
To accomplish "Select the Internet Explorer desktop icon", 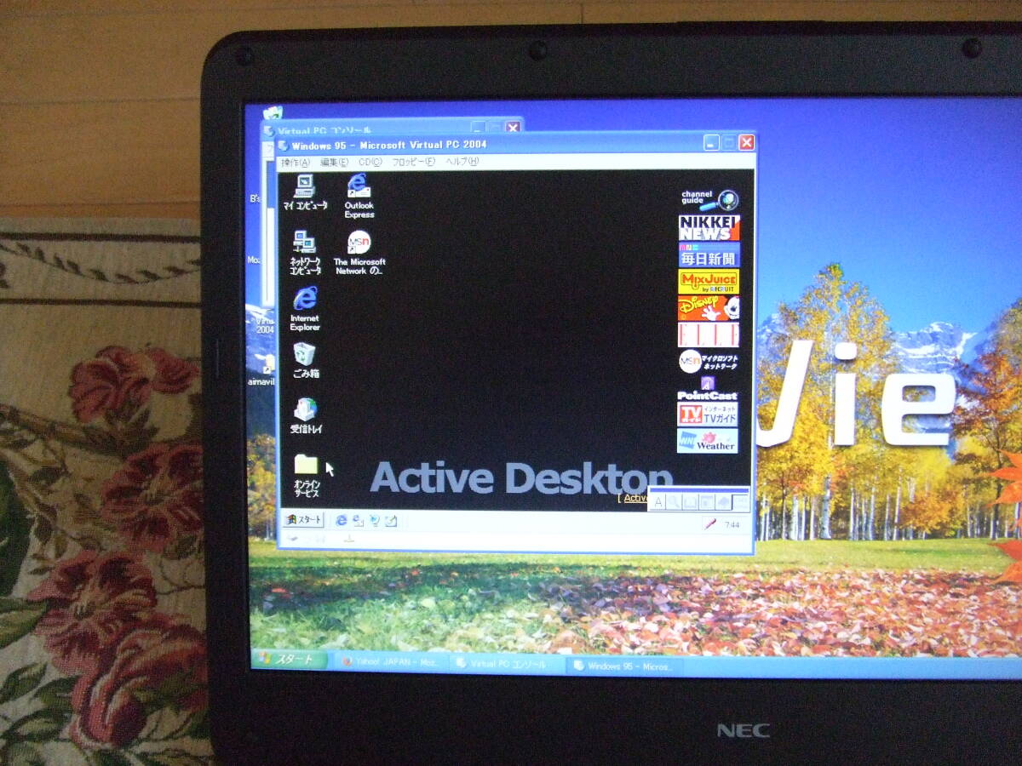I will pos(304,309).
